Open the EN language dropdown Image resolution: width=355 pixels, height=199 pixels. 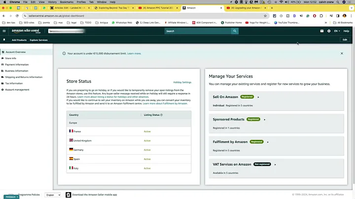click(x=337, y=31)
